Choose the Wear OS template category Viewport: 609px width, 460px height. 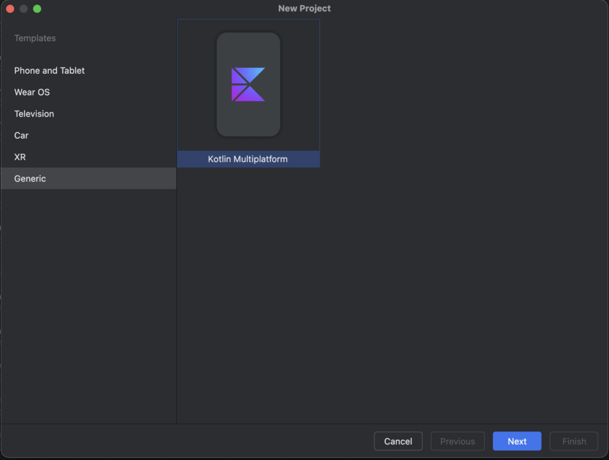coord(32,92)
